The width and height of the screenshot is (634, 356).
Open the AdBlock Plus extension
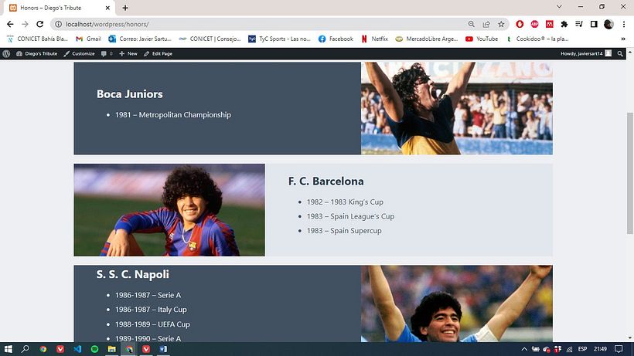click(x=534, y=24)
